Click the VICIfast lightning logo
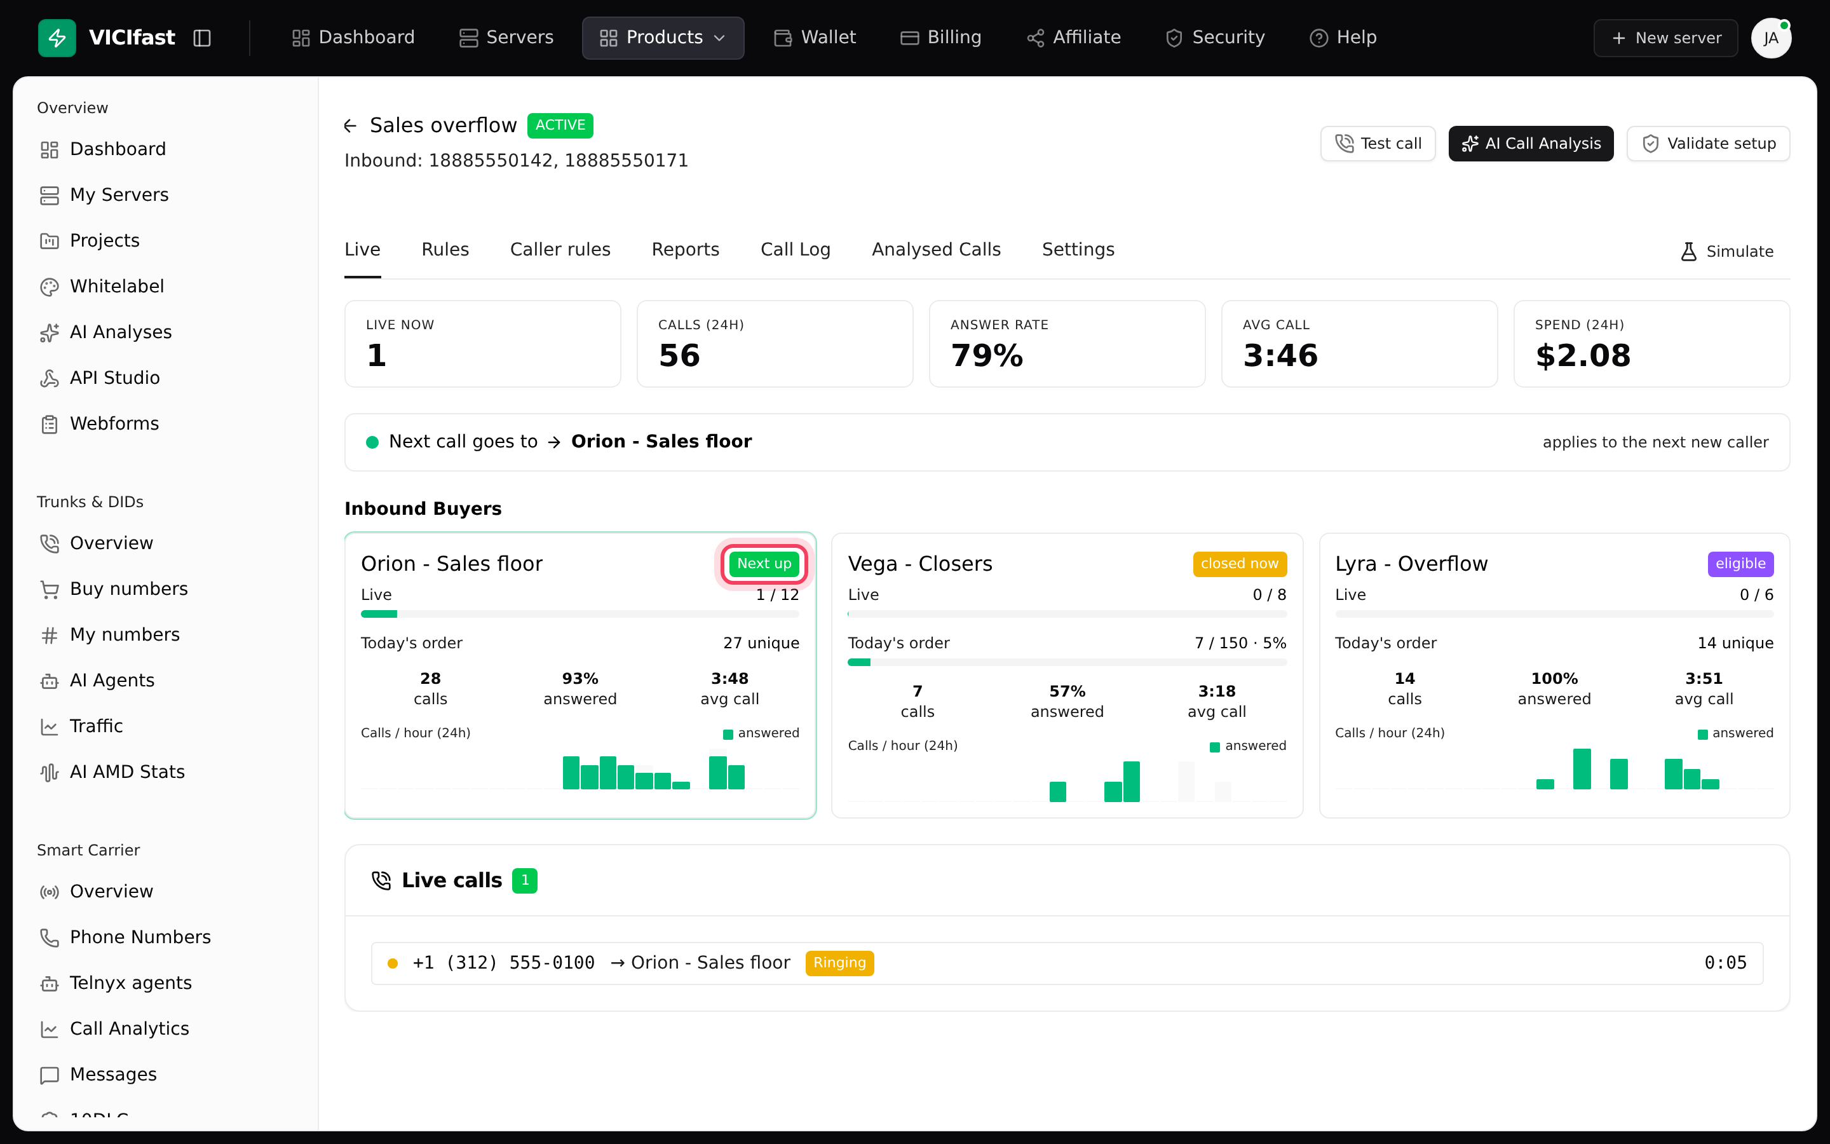The image size is (1830, 1144). pos(57,38)
